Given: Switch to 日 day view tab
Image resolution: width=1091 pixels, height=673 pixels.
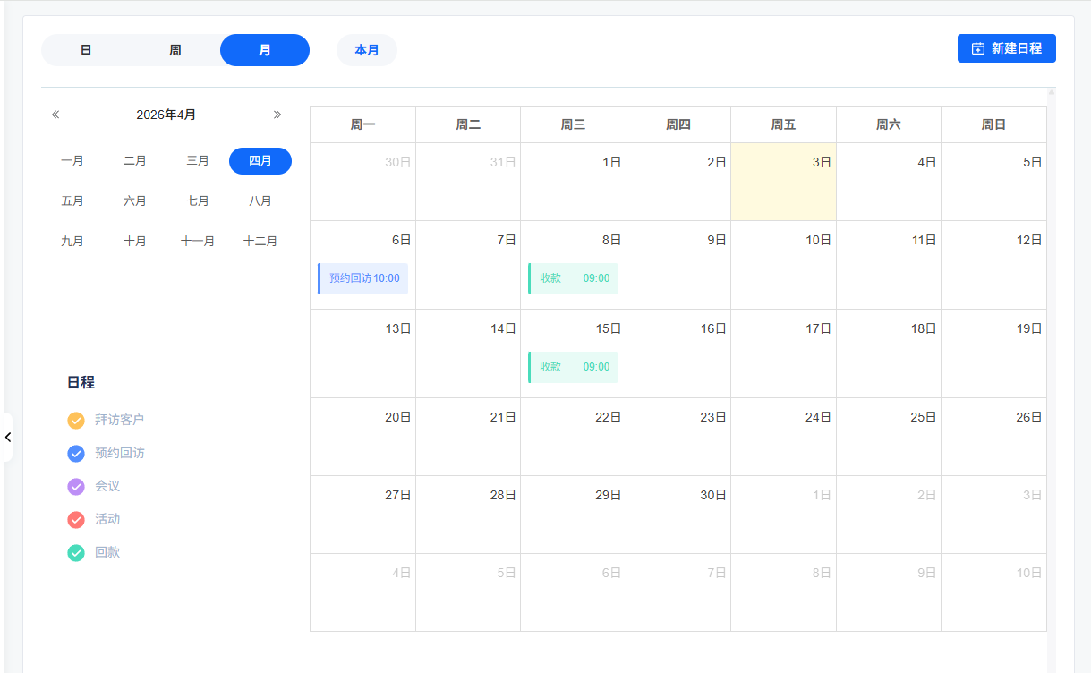Looking at the screenshot, I should click(x=86, y=50).
